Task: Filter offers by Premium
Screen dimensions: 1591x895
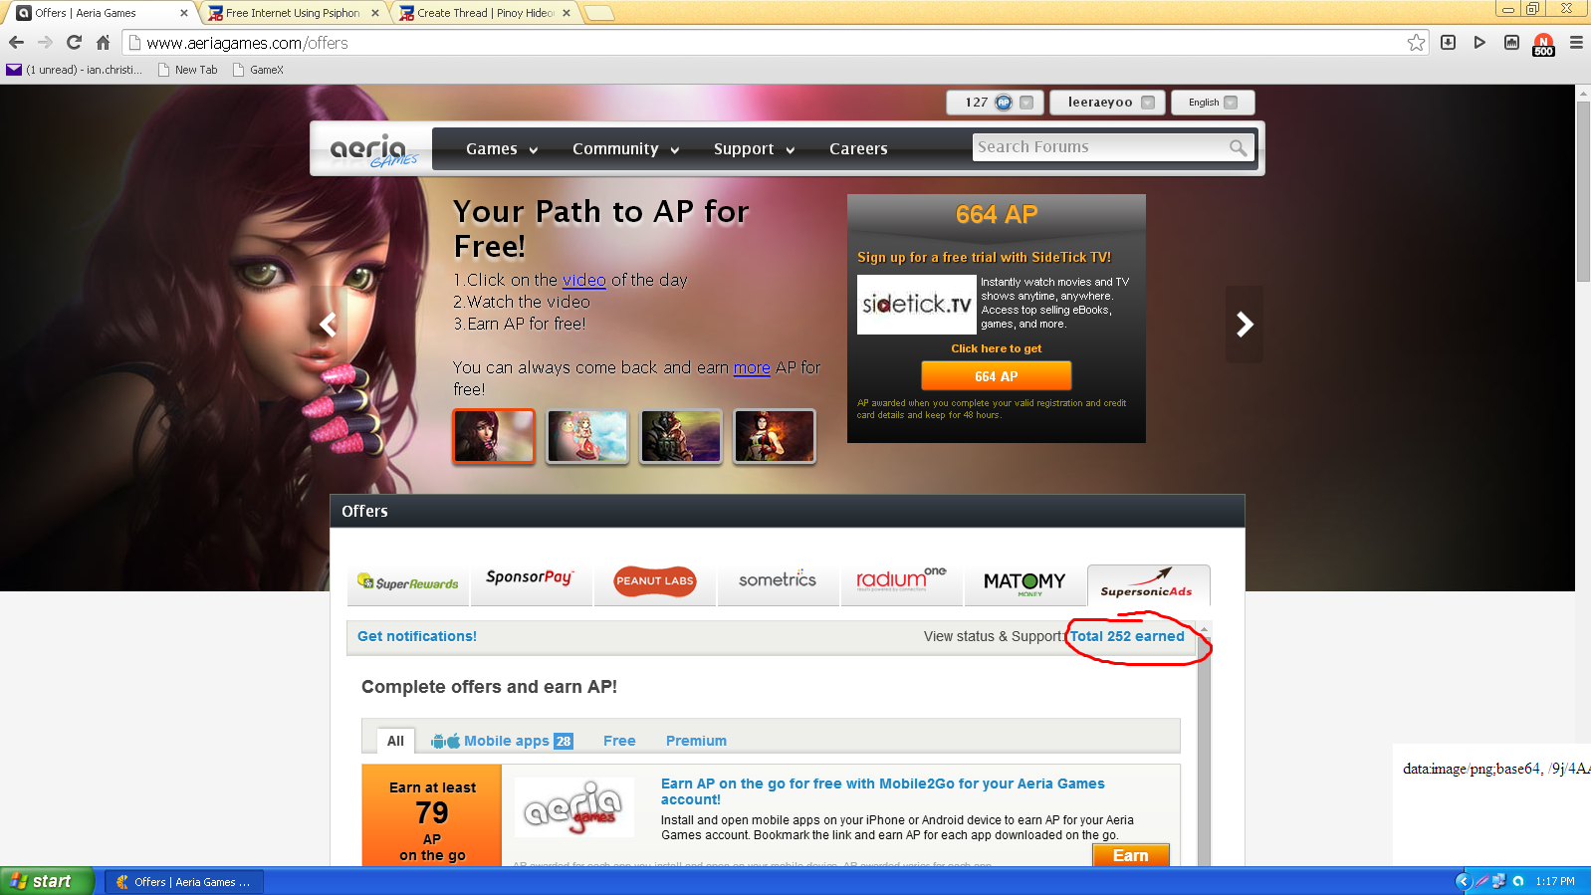Action: coord(696,741)
